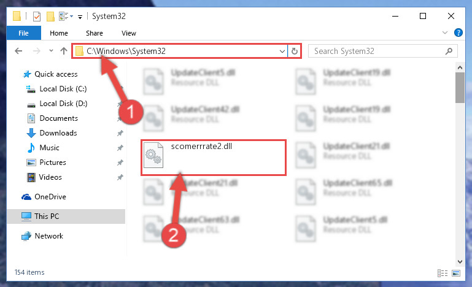This screenshot has width=472, height=287.
Task: Click the Properties checkmark quick access icon
Action: point(37,16)
